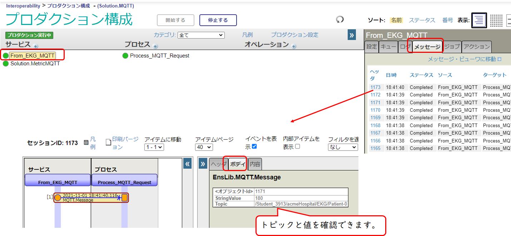Image resolution: width=511 pixels, height=236 pixels.
Task: Add a new operation with オペレーション plus icon
Action: point(294,46)
